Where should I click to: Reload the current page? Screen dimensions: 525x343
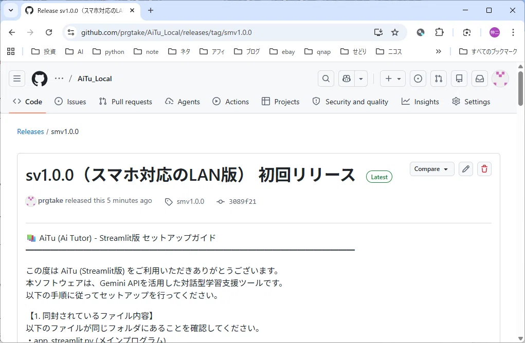(49, 32)
